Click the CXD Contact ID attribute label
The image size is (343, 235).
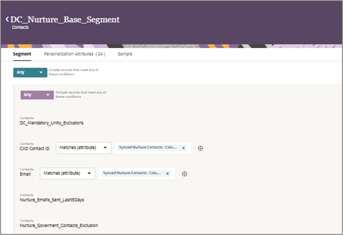tap(35, 148)
